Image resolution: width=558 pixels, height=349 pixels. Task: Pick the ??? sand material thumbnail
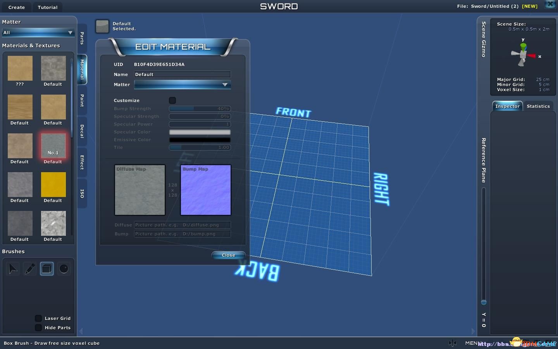tap(20, 68)
